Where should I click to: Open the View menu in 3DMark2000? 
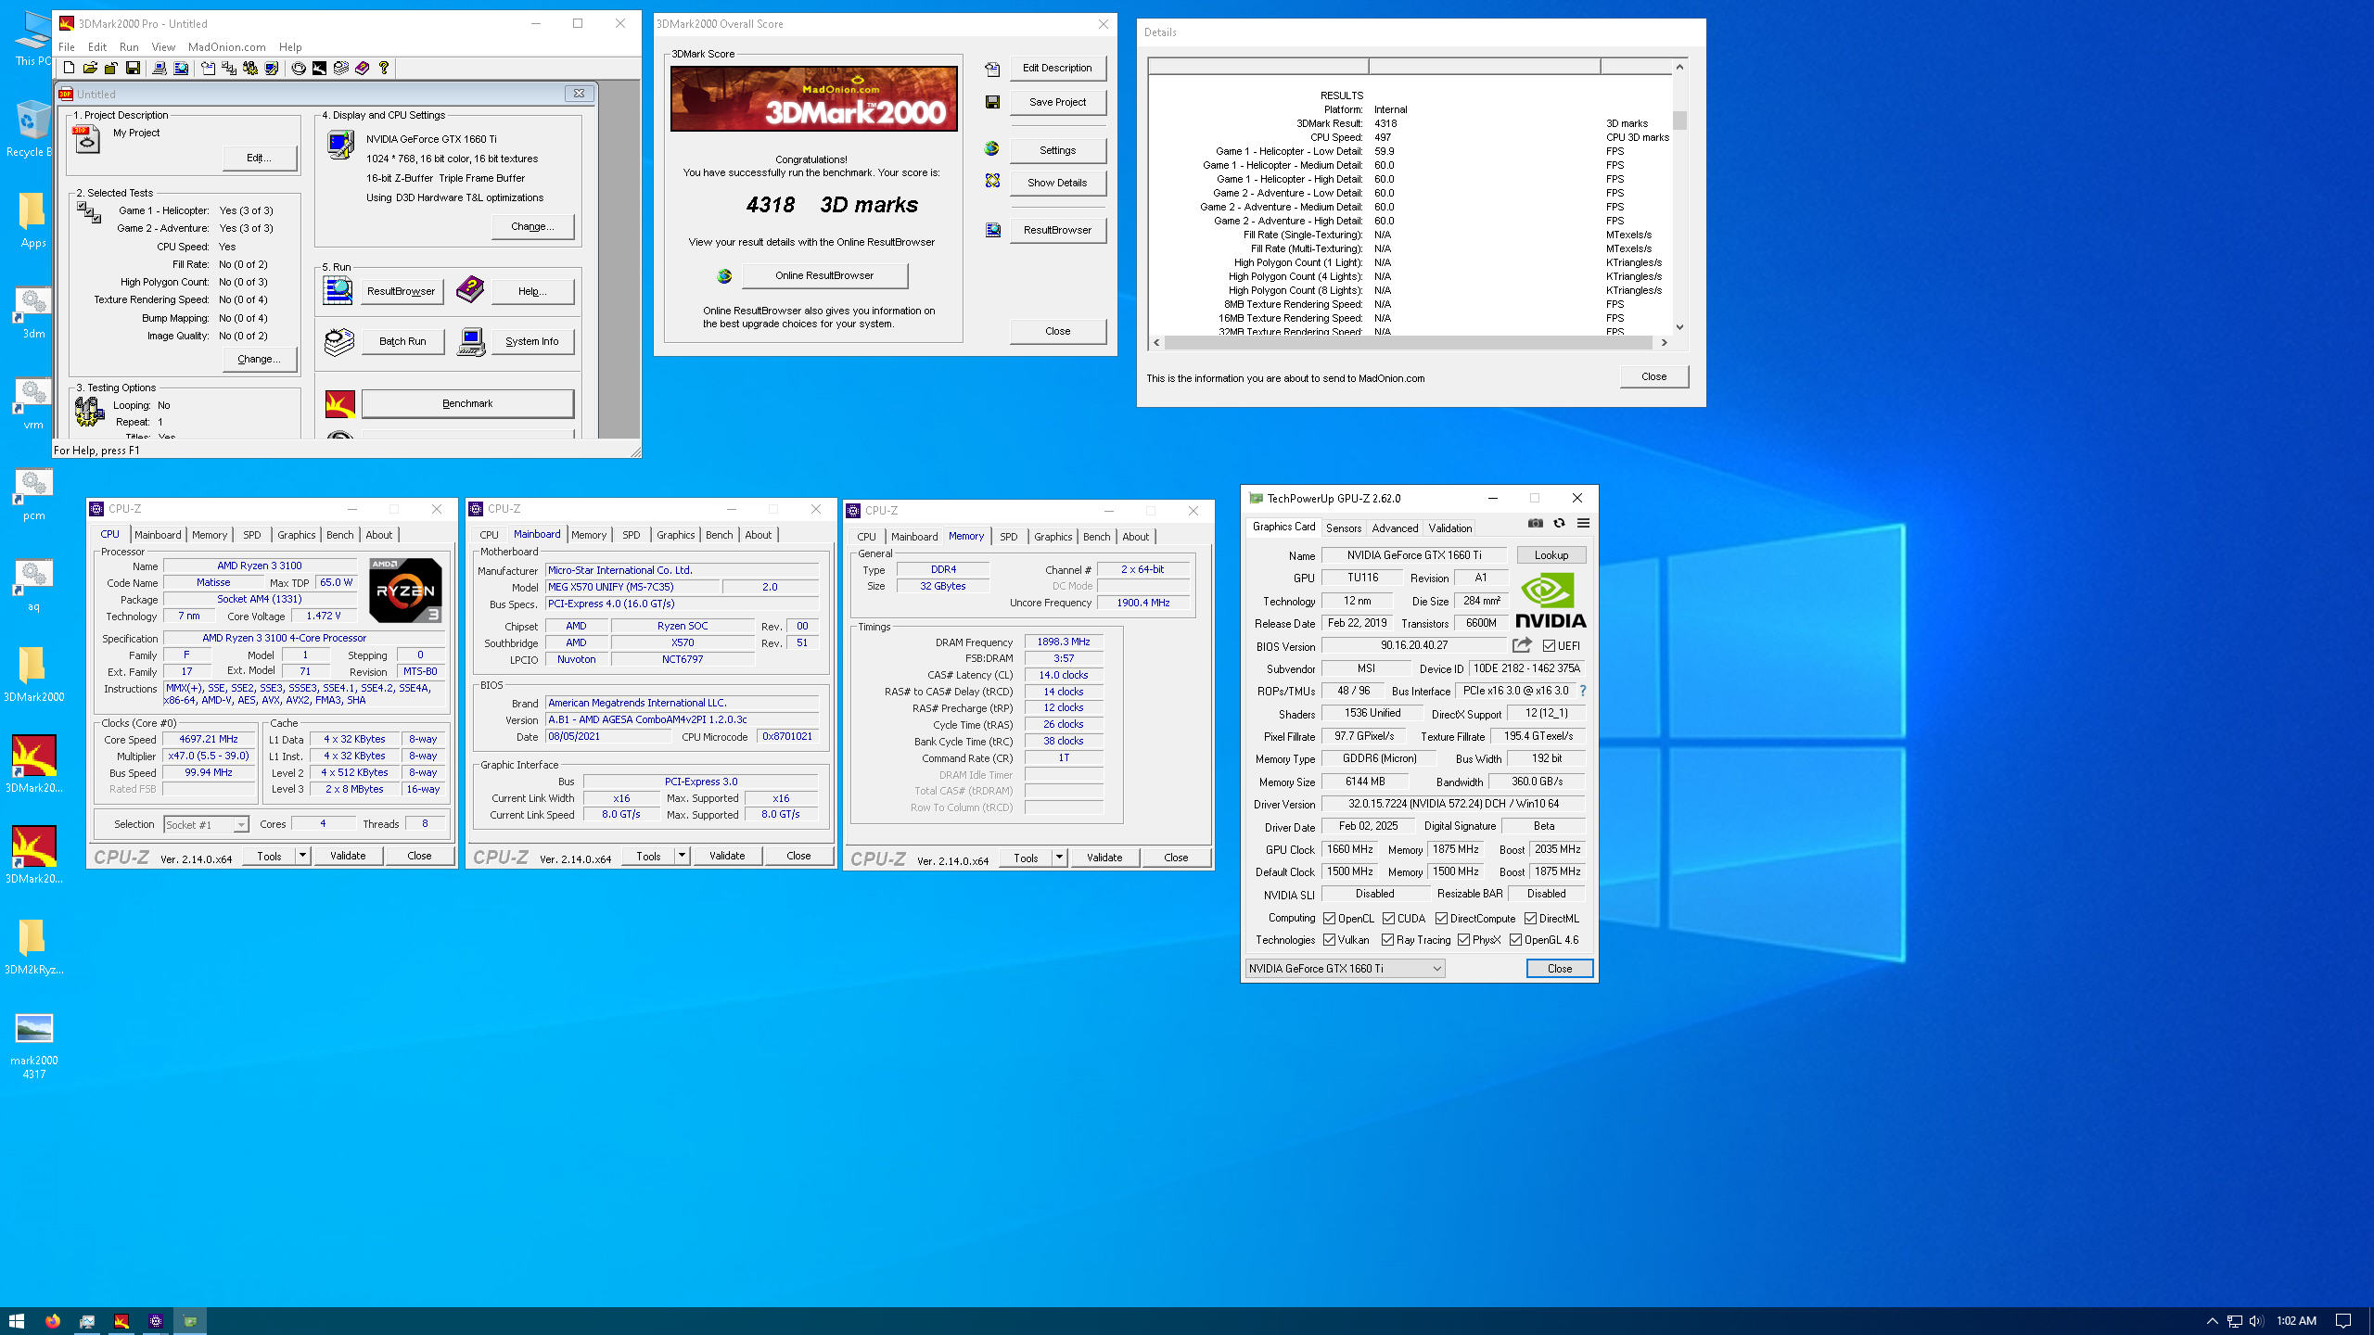[x=163, y=47]
